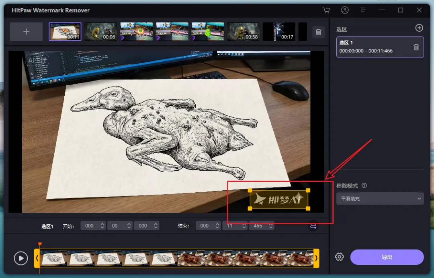Screen dimensions: 434x278
Task: Open the settings gear icon
Action: point(339,257)
